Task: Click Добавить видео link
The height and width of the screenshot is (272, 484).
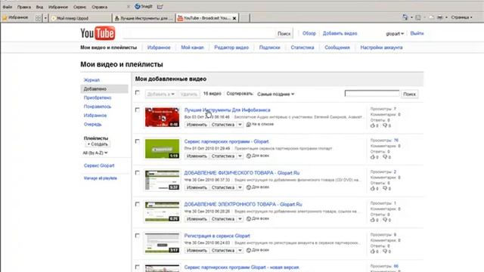Action: tap(340, 33)
